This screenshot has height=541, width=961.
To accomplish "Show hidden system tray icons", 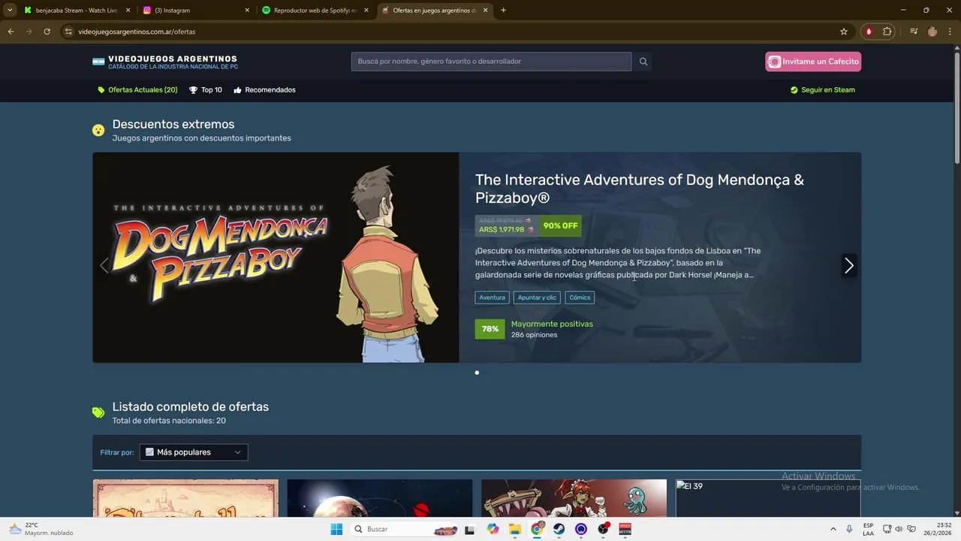I will point(833,529).
